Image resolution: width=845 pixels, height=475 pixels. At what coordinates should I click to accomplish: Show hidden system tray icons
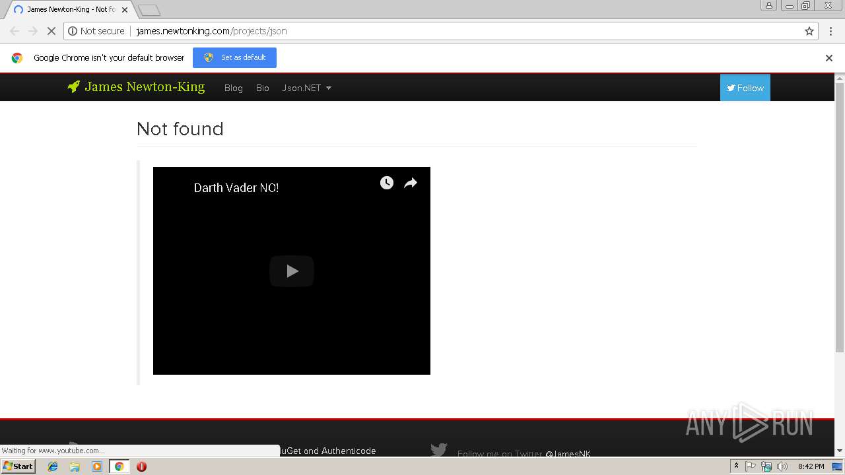point(736,466)
